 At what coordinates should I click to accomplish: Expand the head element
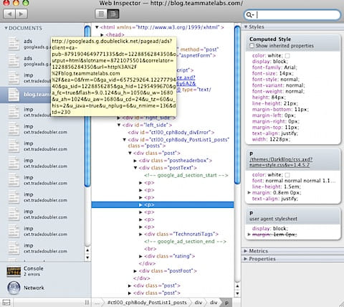[x=102, y=34]
